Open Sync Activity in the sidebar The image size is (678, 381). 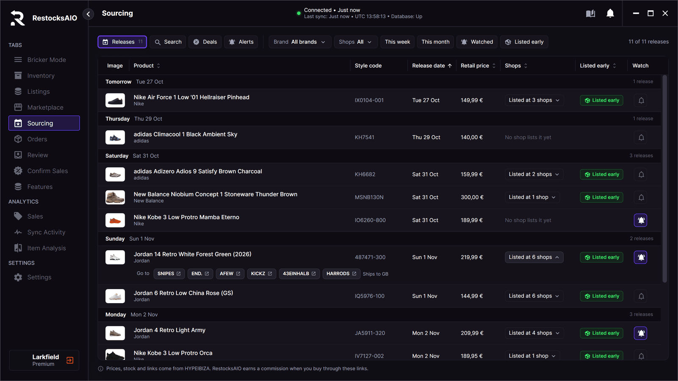pyautogui.click(x=44, y=232)
